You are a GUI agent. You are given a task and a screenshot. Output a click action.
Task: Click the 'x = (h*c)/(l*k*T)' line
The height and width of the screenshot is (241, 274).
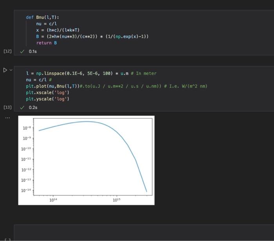[x=58, y=30]
